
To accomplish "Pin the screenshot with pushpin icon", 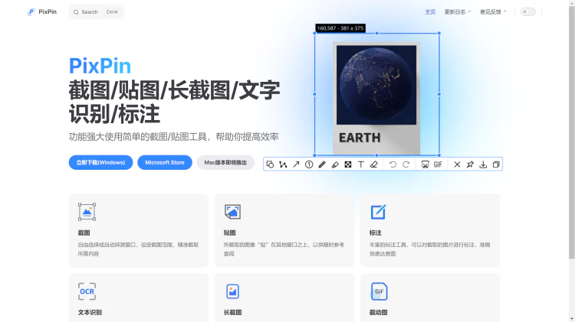I will coord(470,164).
